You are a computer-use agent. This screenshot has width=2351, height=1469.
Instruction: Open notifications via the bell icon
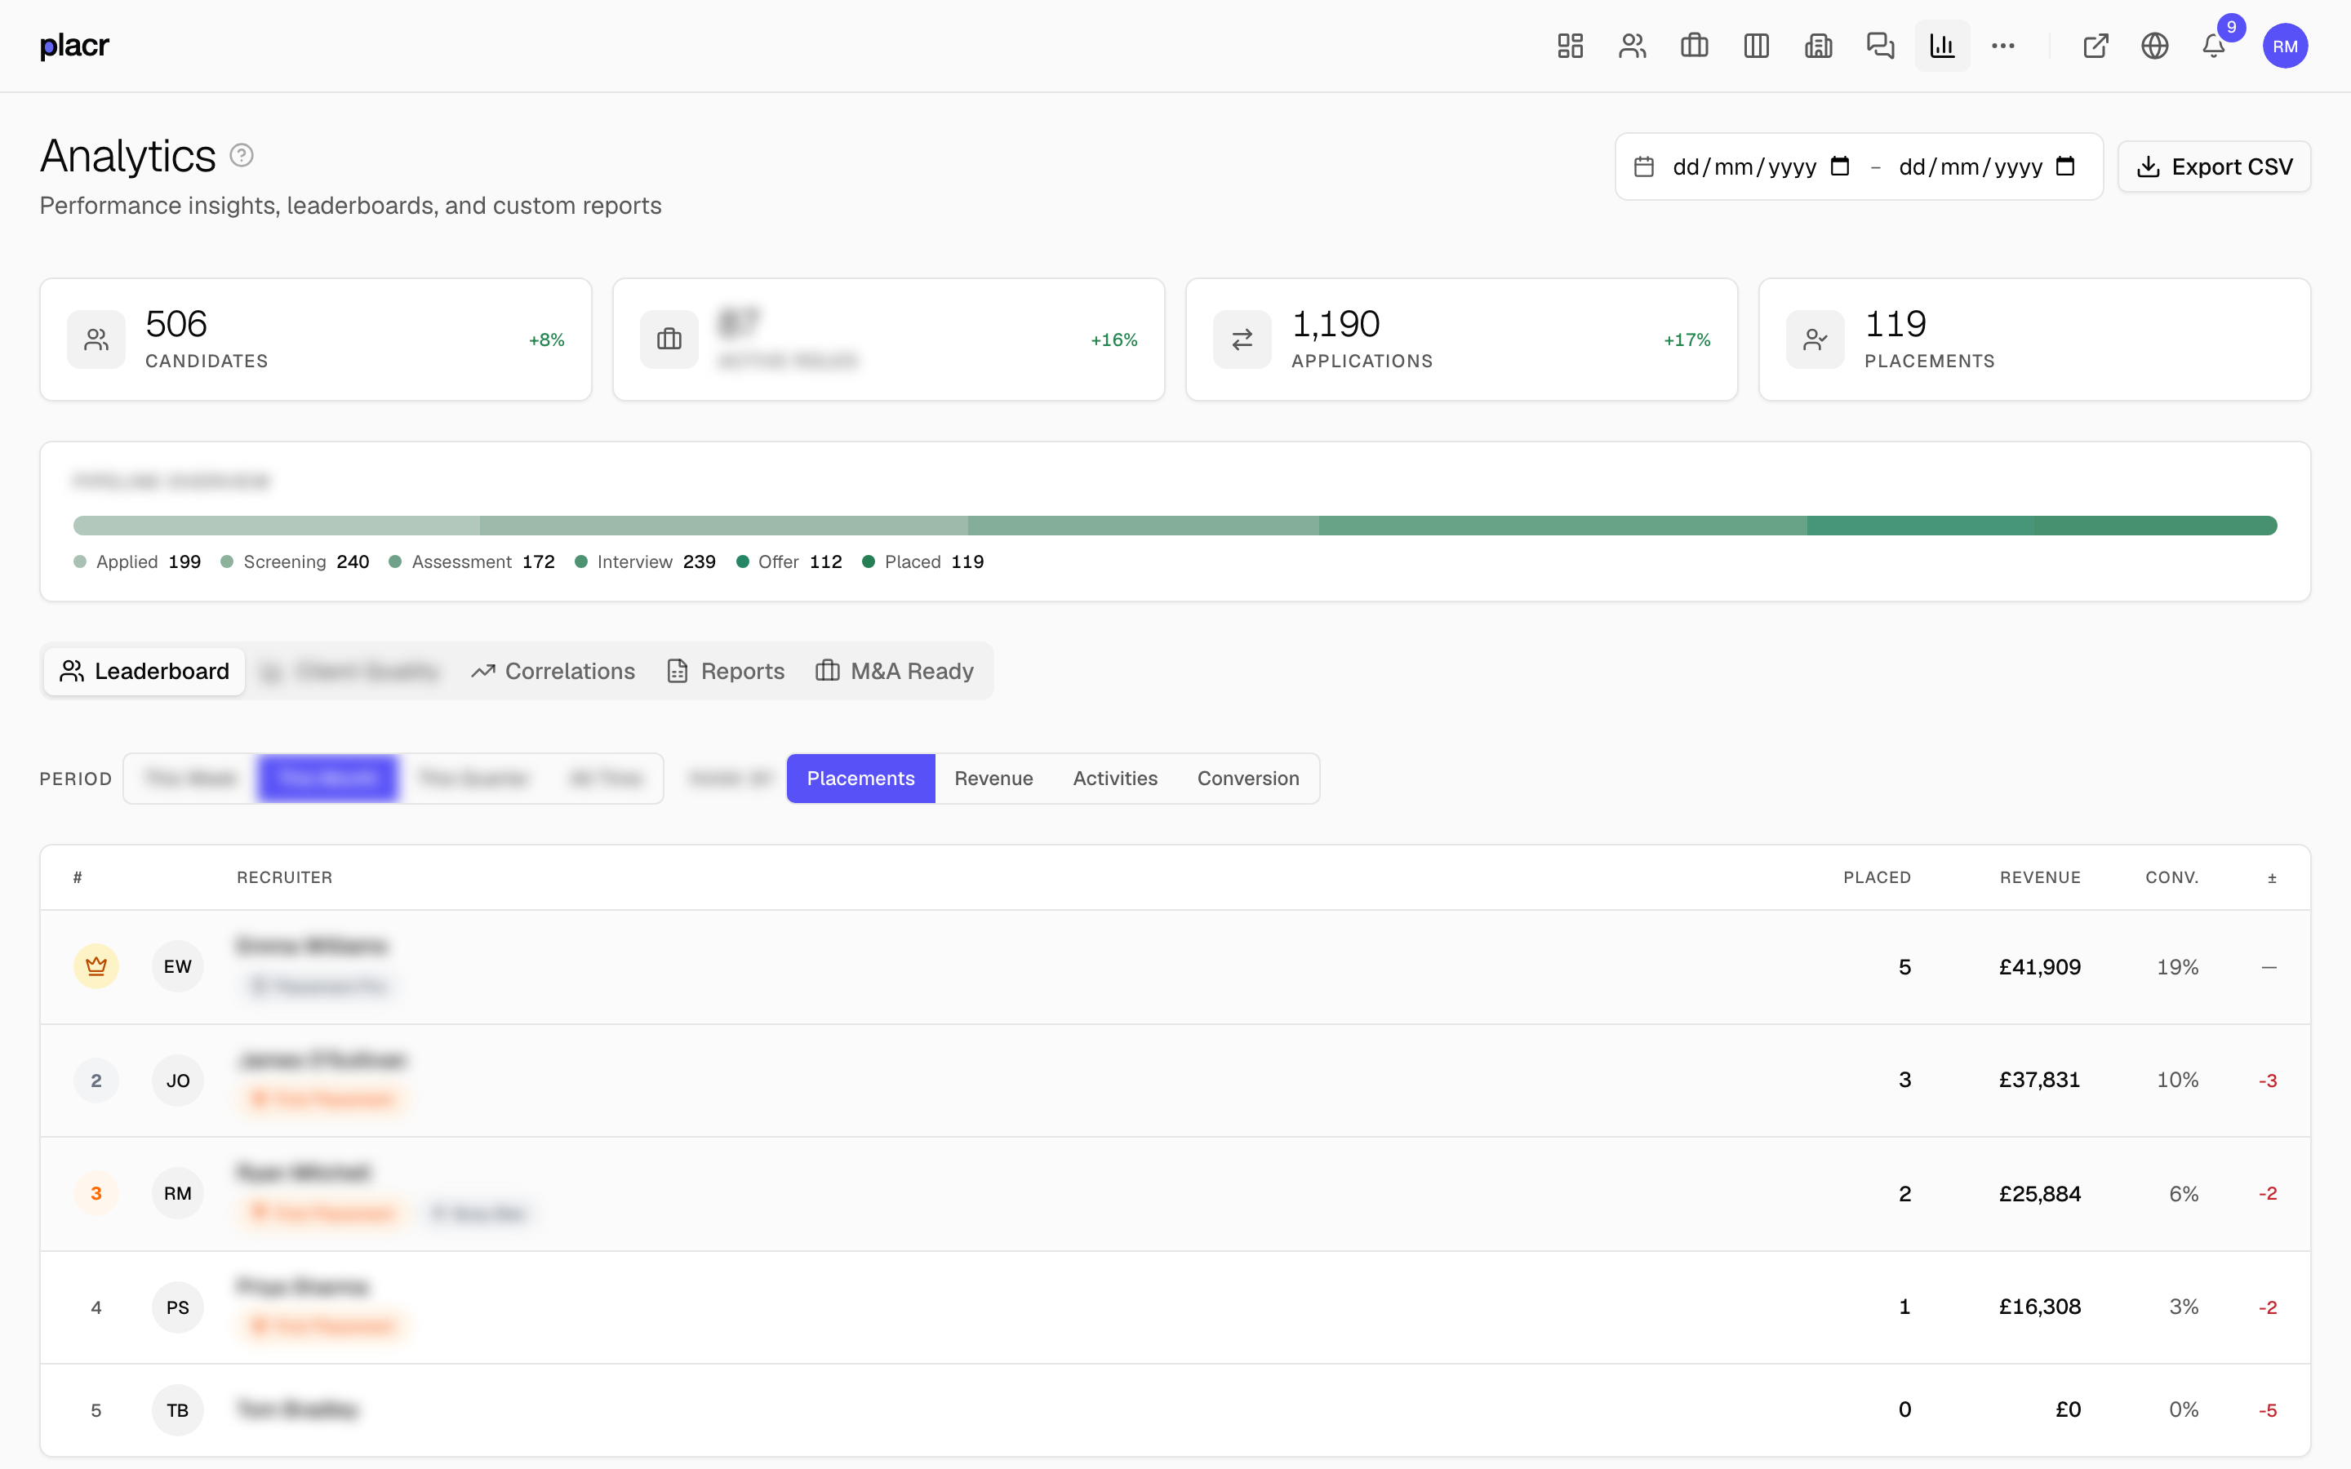click(x=2212, y=46)
